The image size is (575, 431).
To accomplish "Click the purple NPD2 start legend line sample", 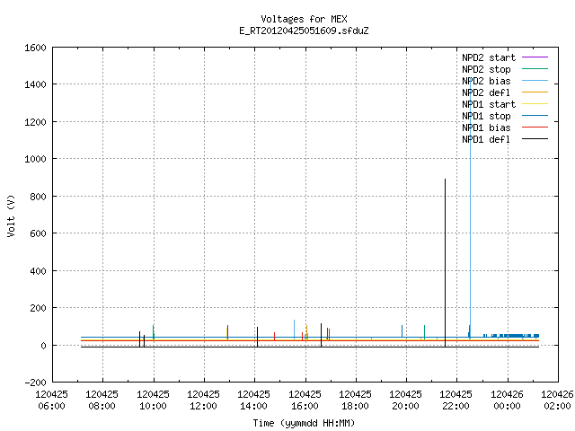I will (x=535, y=57).
